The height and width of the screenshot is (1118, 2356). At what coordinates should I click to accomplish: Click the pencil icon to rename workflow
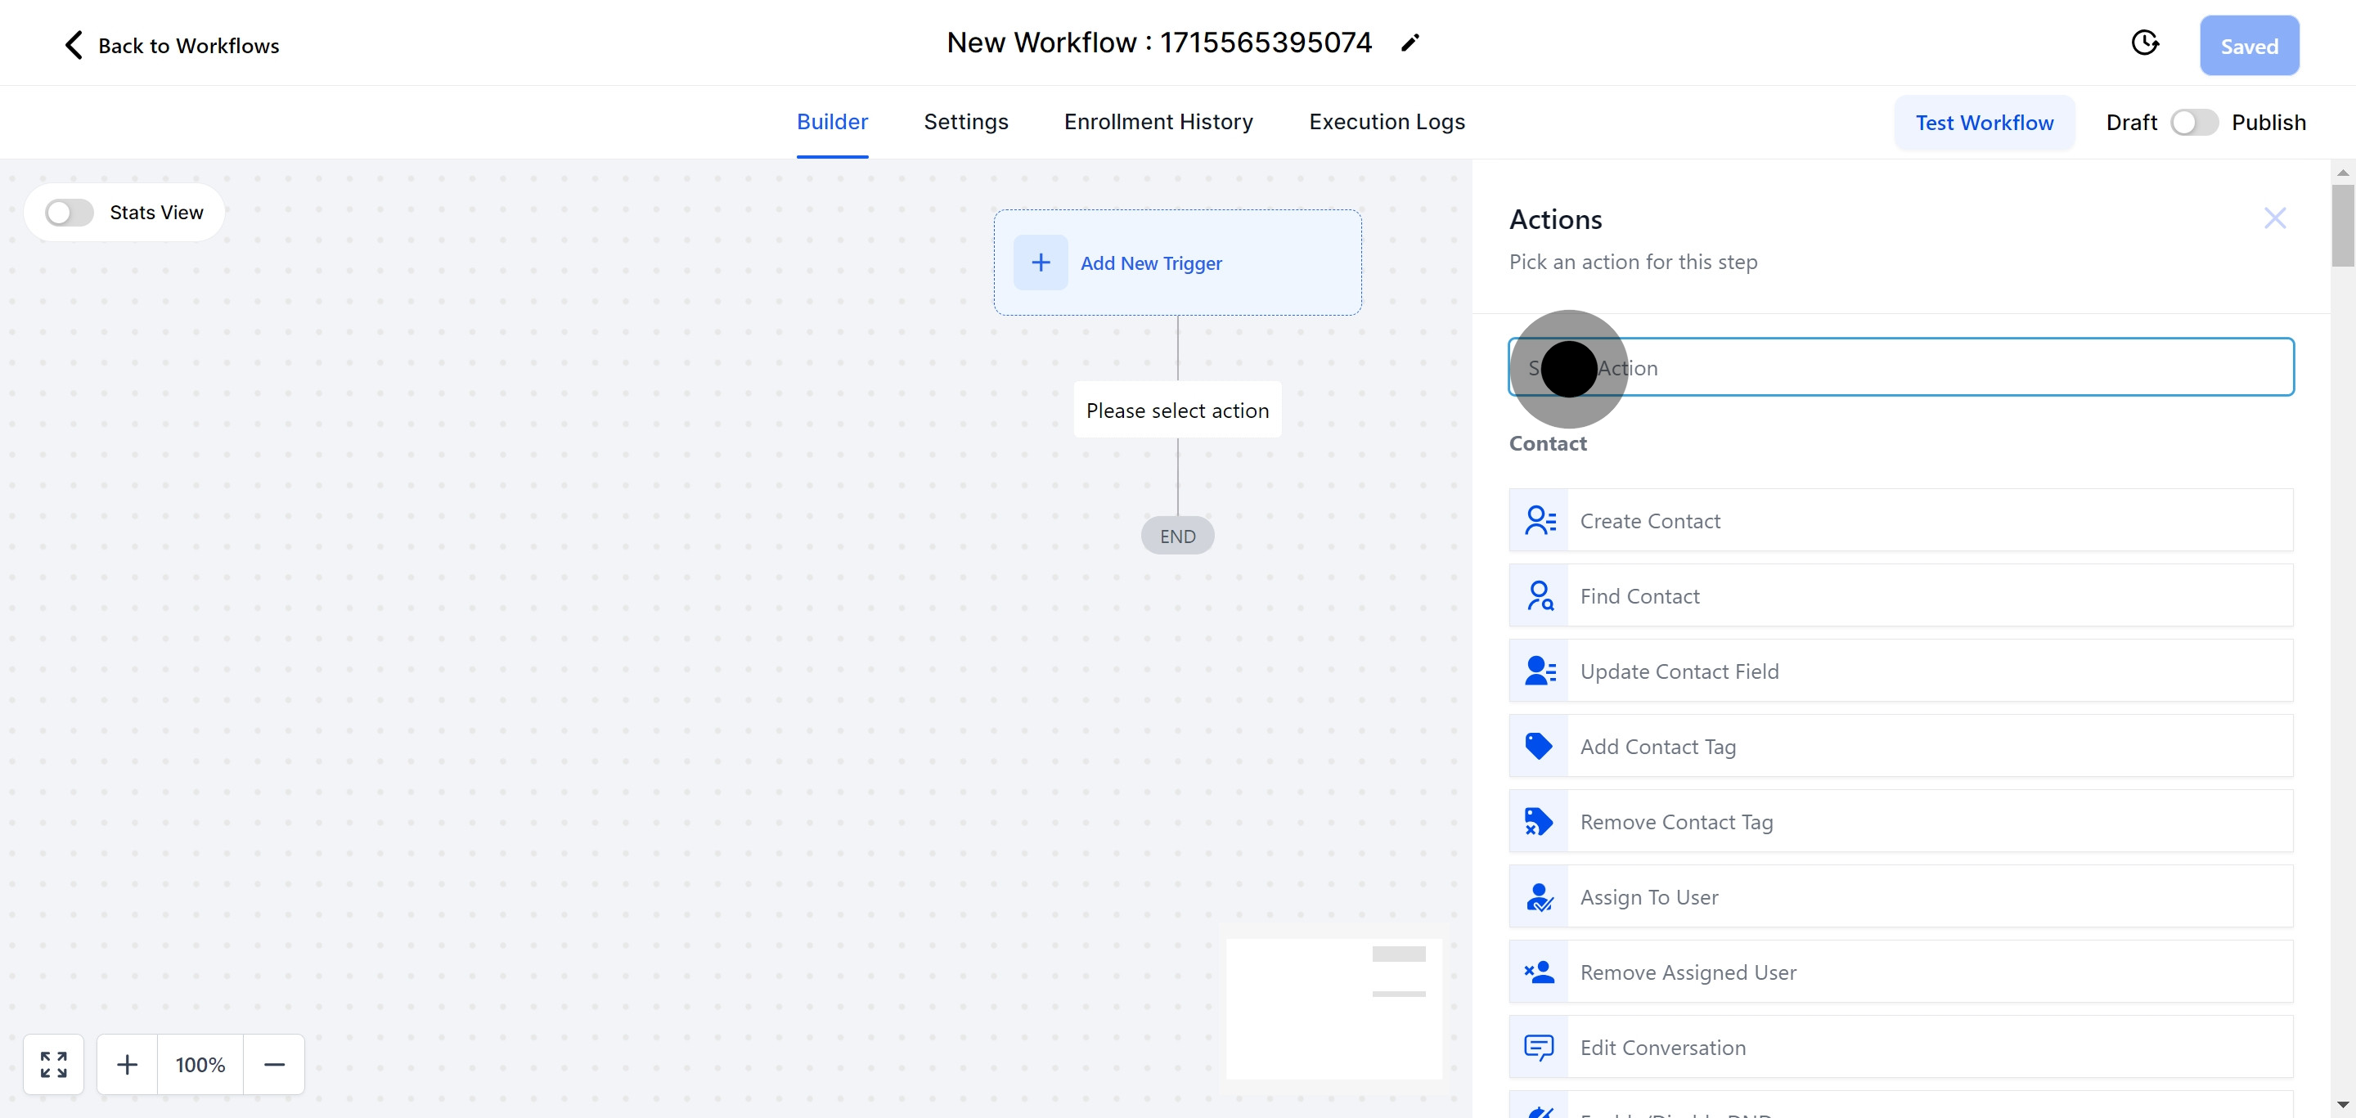pyautogui.click(x=1410, y=43)
